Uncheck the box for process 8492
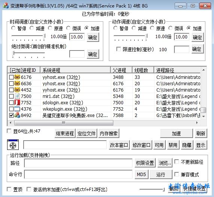The width and height of the screenshot is (214, 197). point(11,116)
